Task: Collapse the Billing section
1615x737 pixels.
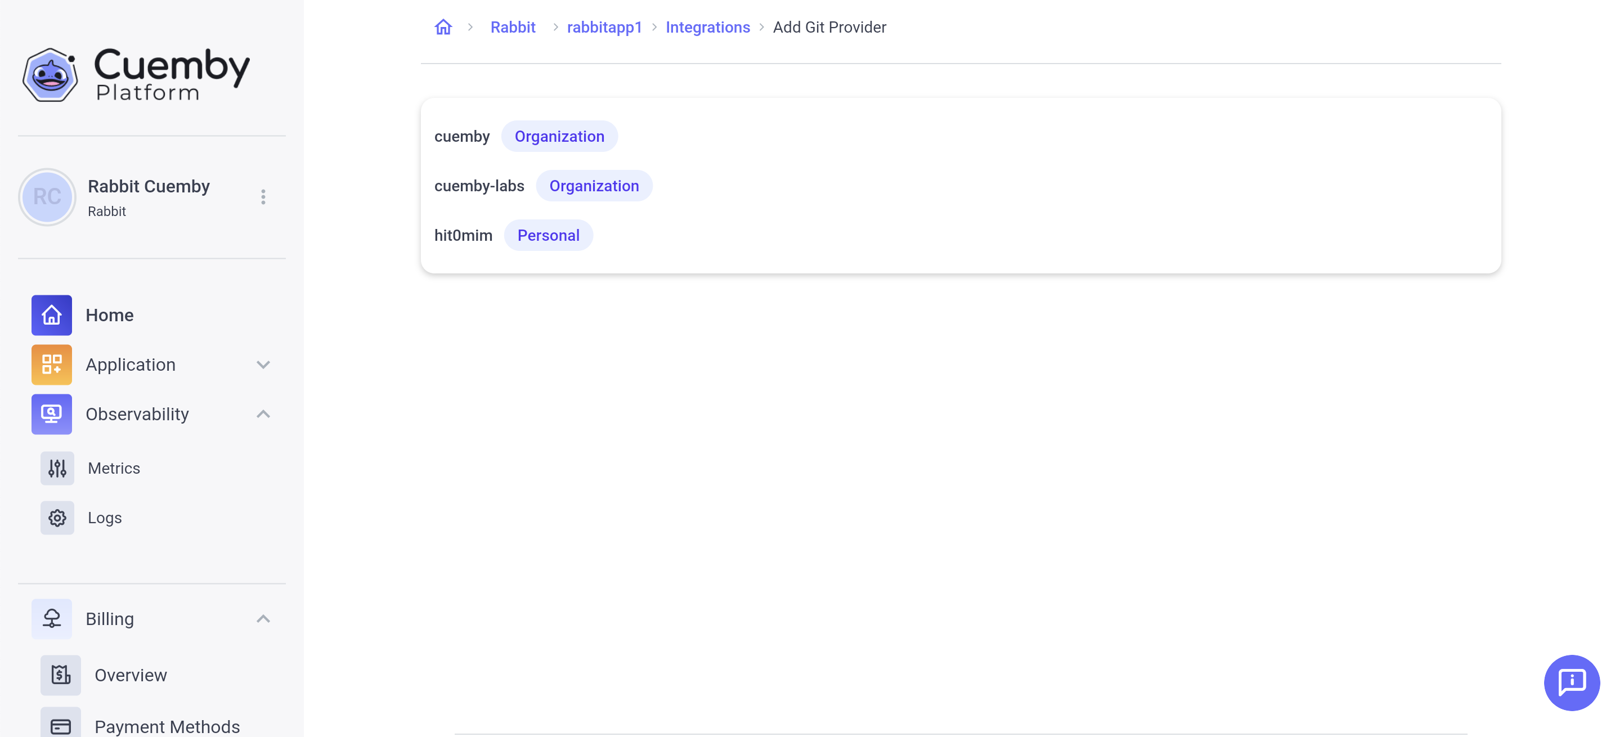Action: [x=263, y=618]
